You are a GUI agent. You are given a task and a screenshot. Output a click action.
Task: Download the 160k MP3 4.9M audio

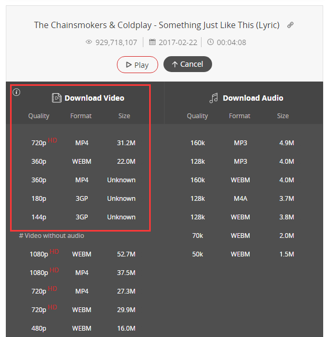pyautogui.click(x=242, y=143)
